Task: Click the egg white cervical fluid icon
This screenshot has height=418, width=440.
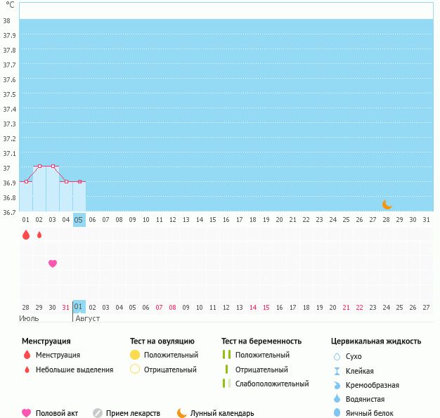Action: (x=337, y=413)
